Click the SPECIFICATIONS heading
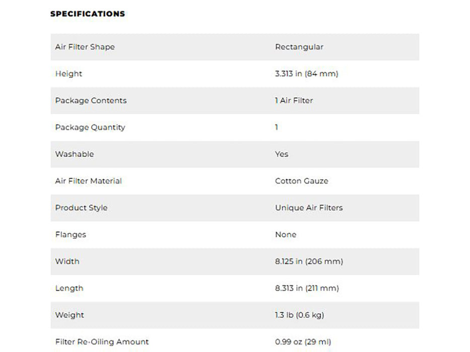The height and width of the screenshot is (352, 470). coord(88,14)
